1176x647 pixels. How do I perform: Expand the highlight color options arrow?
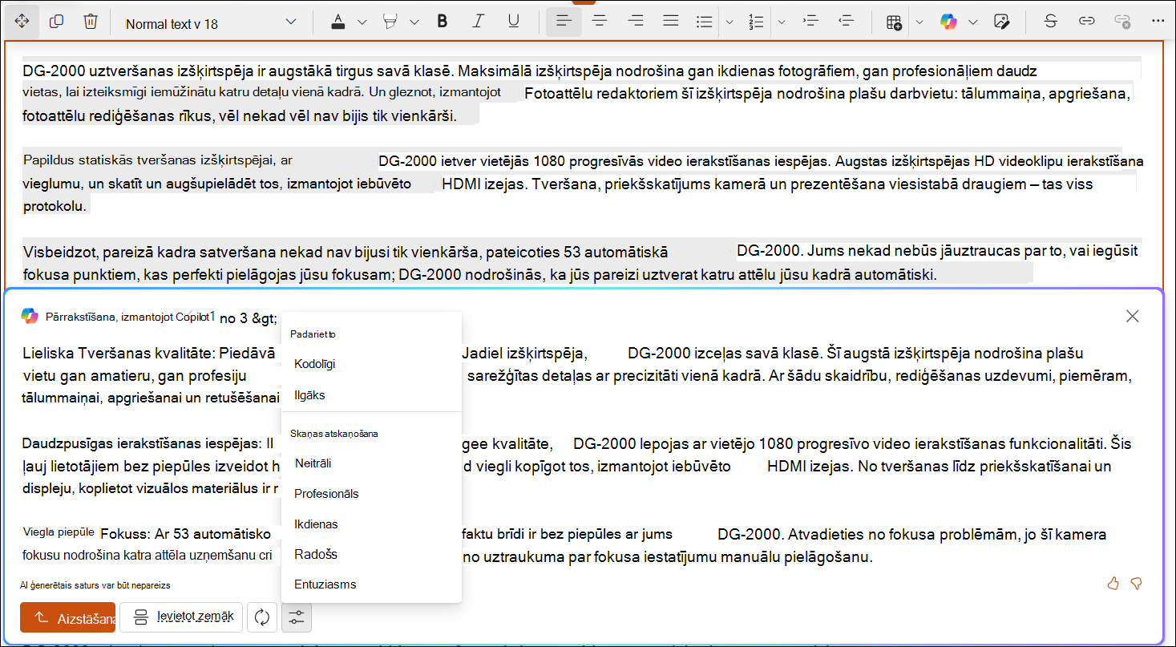pyautogui.click(x=414, y=22)
